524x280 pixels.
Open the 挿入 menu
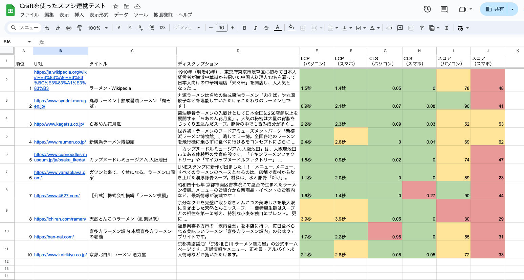[79, 15]
